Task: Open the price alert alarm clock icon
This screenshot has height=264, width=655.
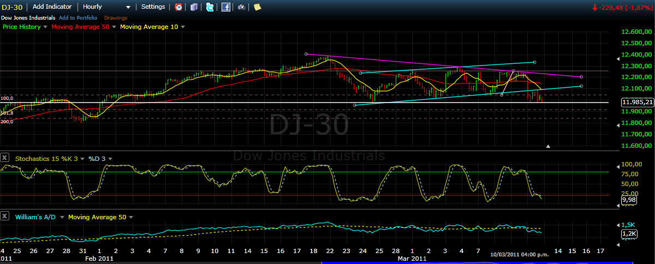Action: 179,7
